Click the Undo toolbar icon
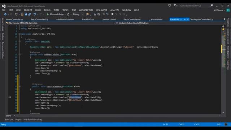 (x=35, y=14)
